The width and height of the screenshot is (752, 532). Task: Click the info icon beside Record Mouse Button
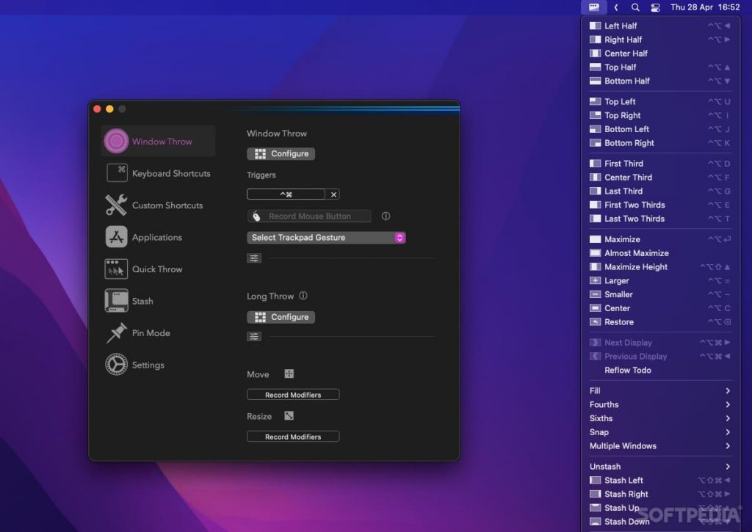tap(386, 216)
